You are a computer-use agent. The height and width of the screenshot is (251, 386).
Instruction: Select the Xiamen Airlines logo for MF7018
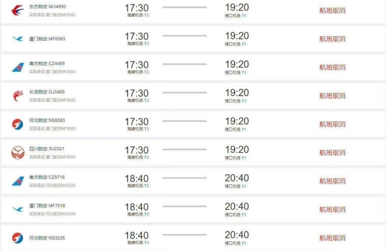click(17, 209)
